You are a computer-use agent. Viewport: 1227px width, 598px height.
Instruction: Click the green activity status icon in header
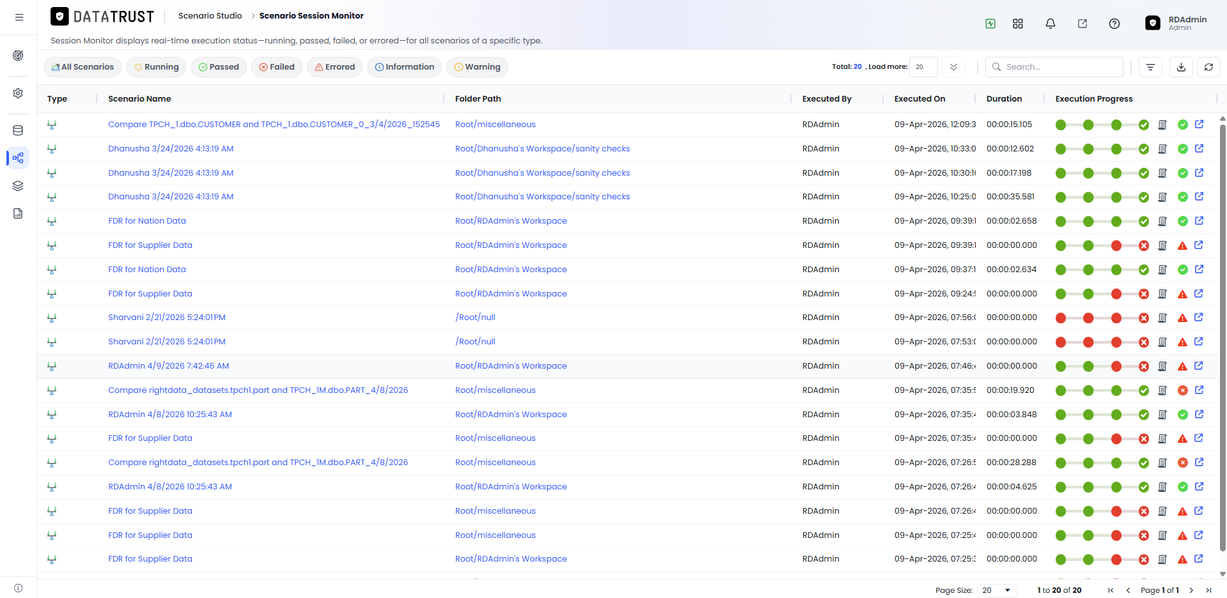[990, 24]
